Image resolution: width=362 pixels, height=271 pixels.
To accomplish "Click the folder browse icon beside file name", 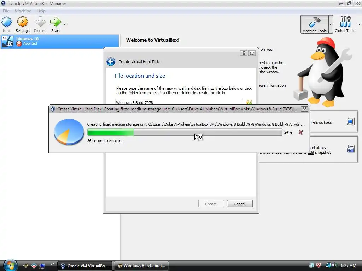I will point(249,102).
